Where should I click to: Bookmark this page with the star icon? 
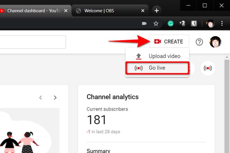[156, 23]
